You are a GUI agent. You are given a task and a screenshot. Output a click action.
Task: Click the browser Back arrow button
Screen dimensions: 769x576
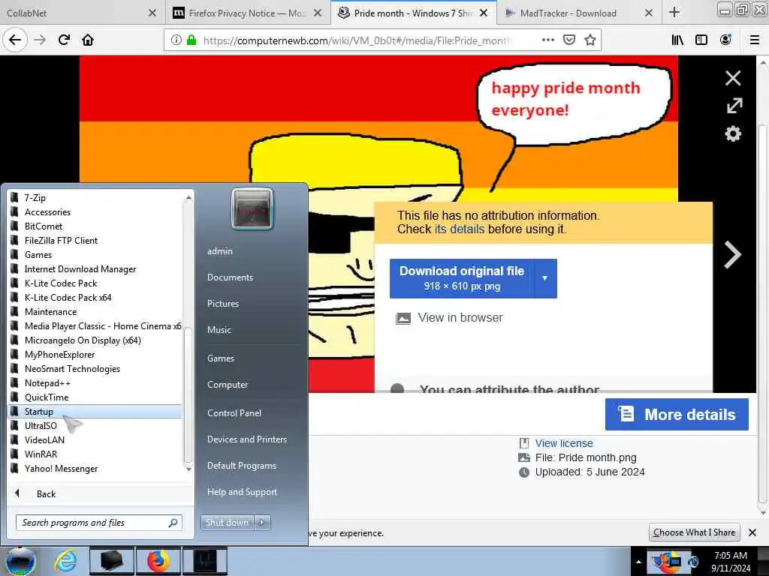[x=15, y=40]
